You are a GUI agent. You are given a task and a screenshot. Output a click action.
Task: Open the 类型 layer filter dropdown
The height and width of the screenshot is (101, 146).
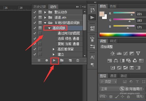click(108, 82)
